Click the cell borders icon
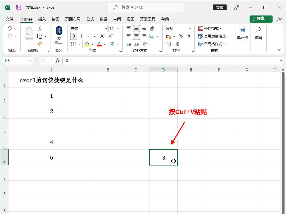Screen dimensions: 286x214 tap(73, 44)
